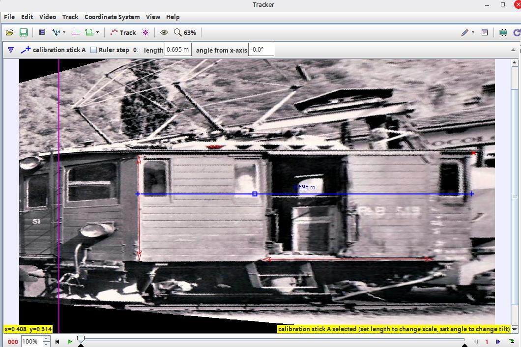Open the Coordinate System menu
Screen dimensions: 521x347
(x=112, y=17)
